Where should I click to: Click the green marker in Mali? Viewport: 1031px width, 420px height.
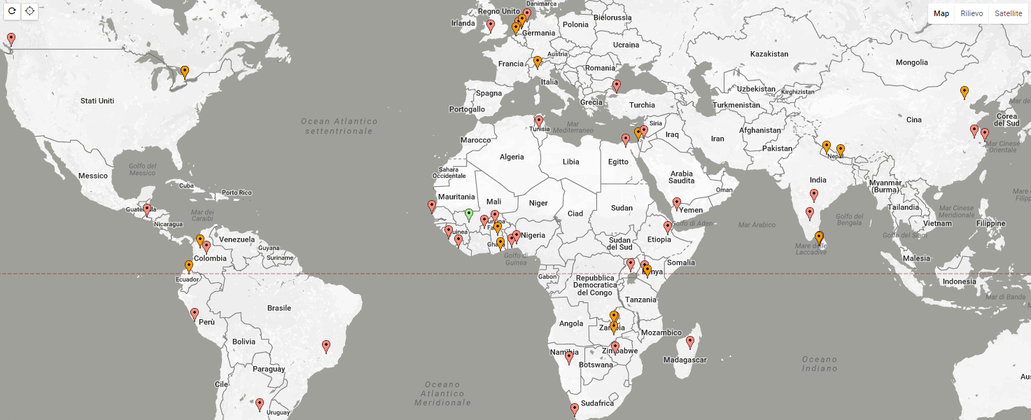point(469,214)
